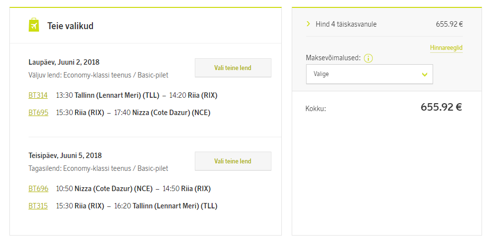Click the Teie valikud heading

click(70, 26)
